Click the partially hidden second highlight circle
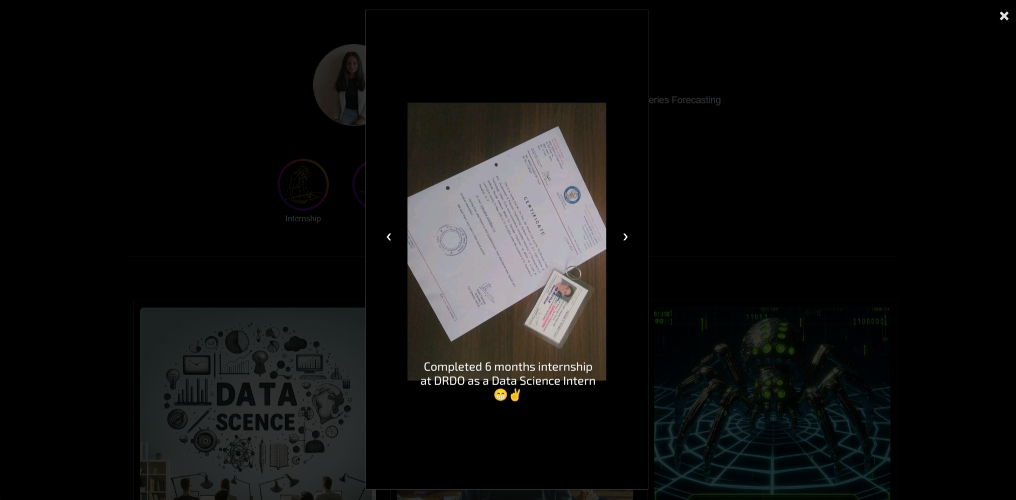 coord(359,185)
